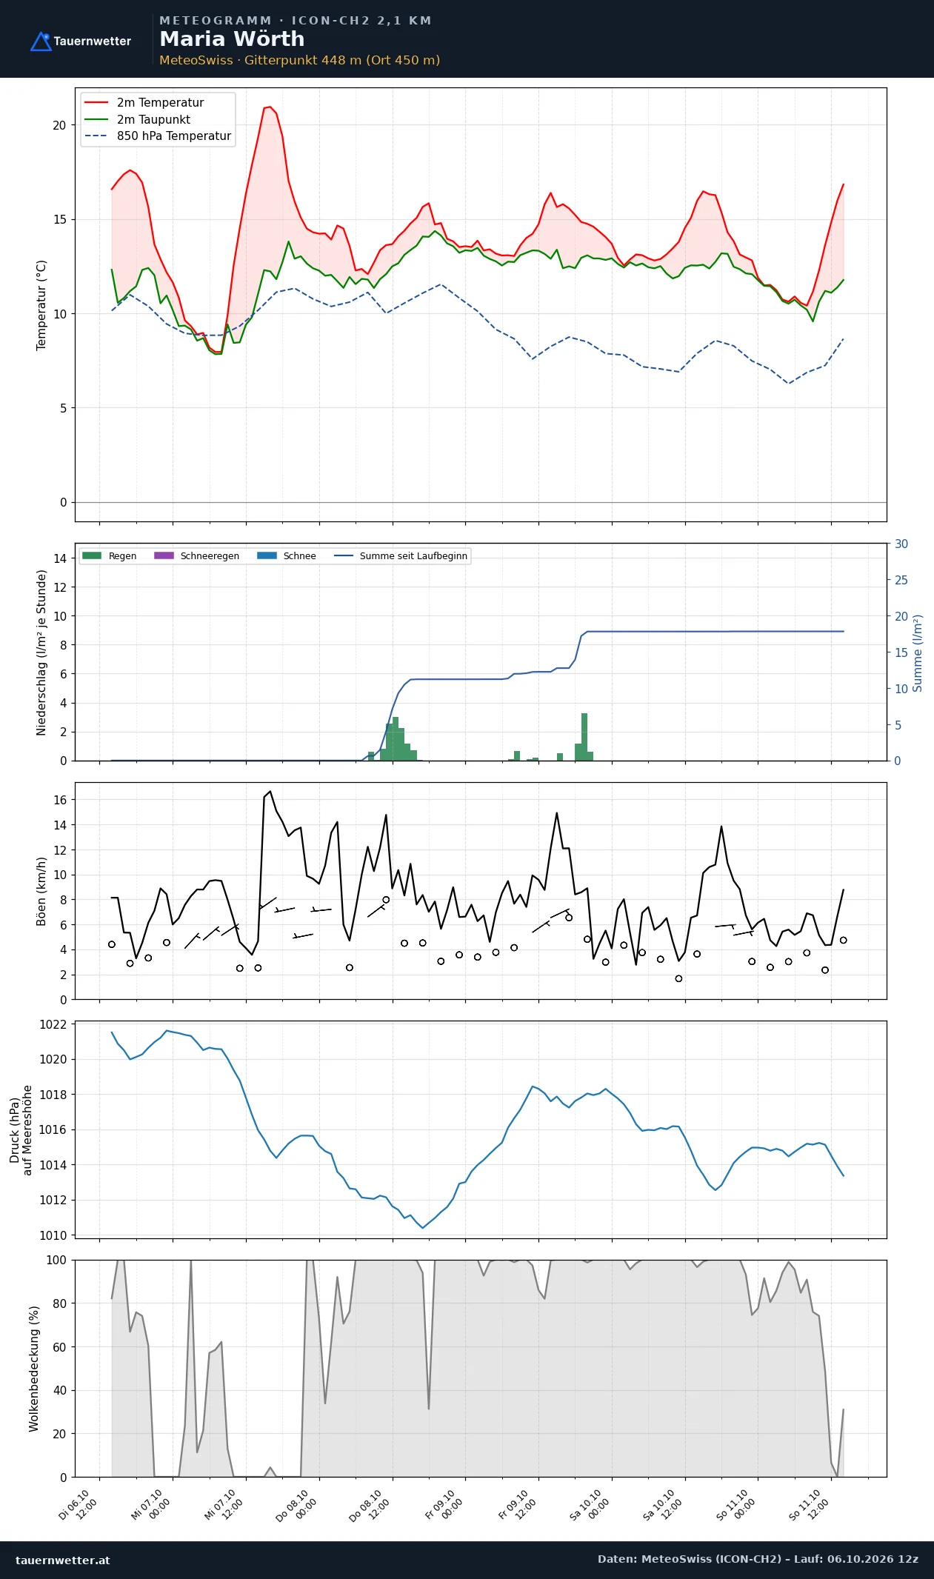The width and height of the screenshot is (934, 1579).
Task: Click the 1022 pressure axis tick value
Action: point(53,1025)
